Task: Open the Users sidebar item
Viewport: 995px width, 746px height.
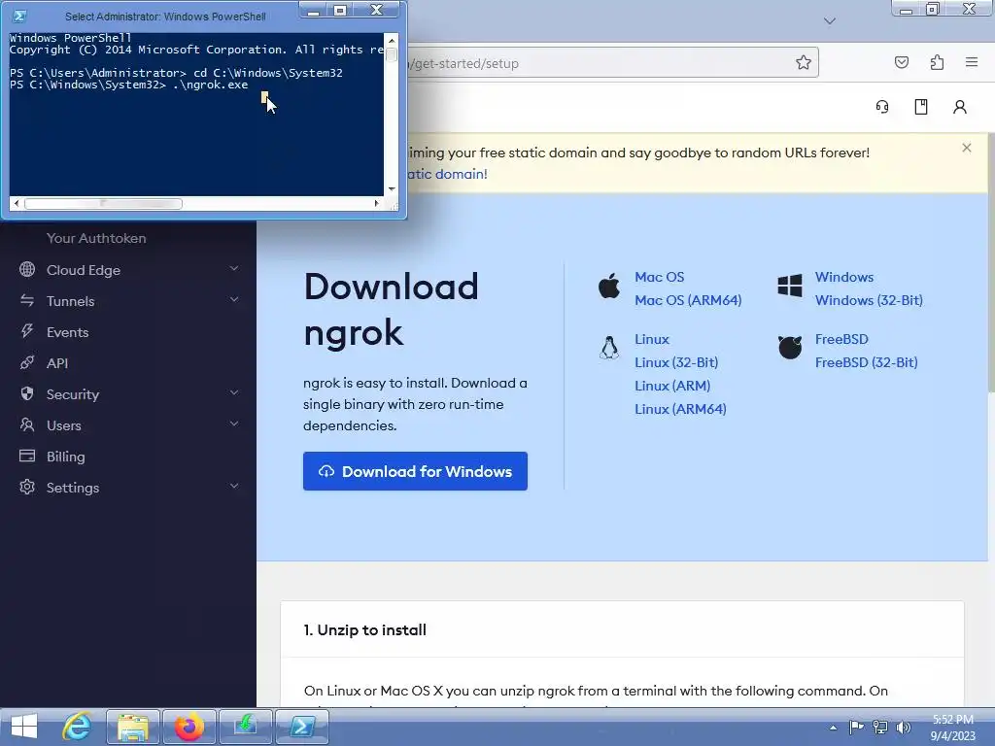Action: 63,425
